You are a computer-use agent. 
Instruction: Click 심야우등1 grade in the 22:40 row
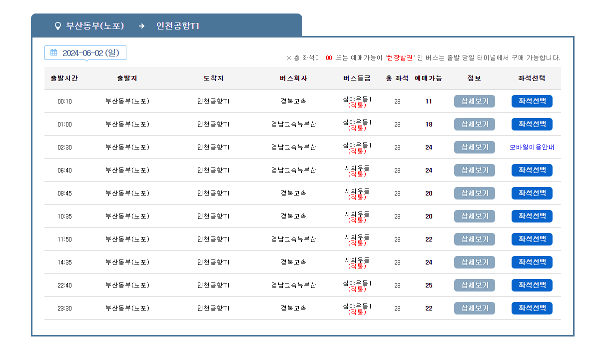pyautogui.click(x=357, y=283)
